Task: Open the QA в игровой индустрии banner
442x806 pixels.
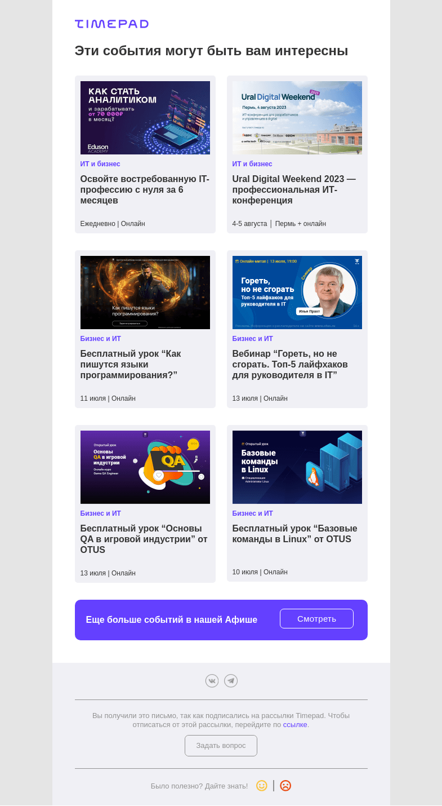Action: pos(145,467)
